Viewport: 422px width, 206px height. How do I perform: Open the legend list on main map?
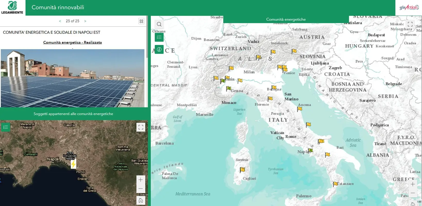tap(159, 37)
